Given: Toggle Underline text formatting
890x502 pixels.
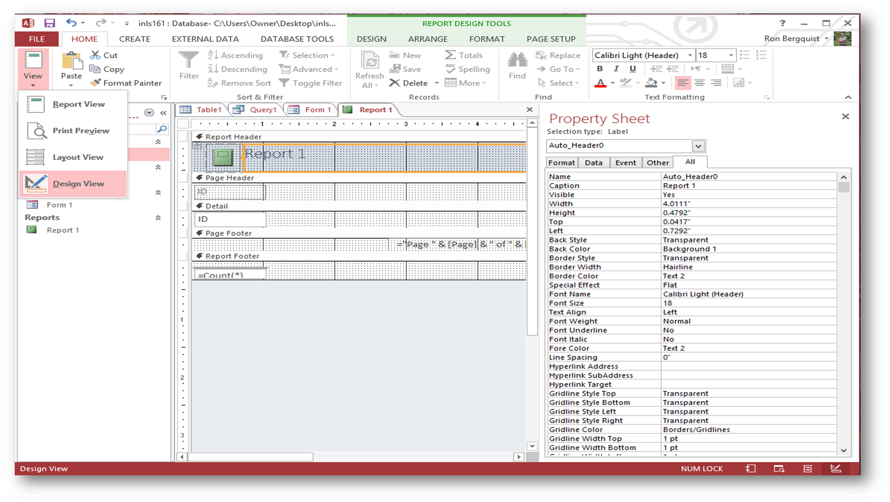Looking at the screenshot, I should [633, 69].
